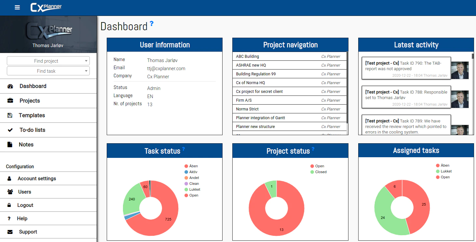Click the Projects briefcase icon
Screen dimensions: 476x242
coord(10,101)
